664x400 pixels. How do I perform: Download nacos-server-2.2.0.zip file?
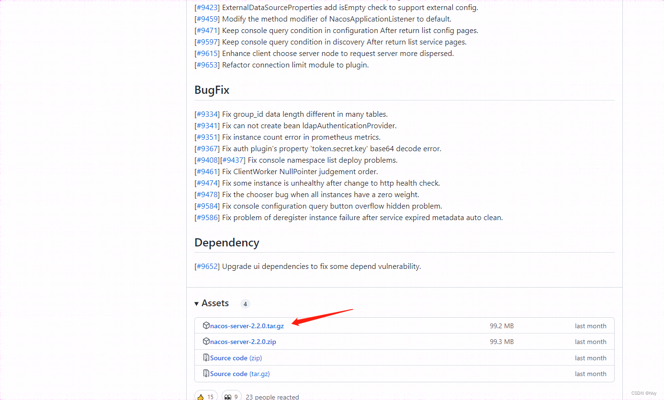point(243,342)
